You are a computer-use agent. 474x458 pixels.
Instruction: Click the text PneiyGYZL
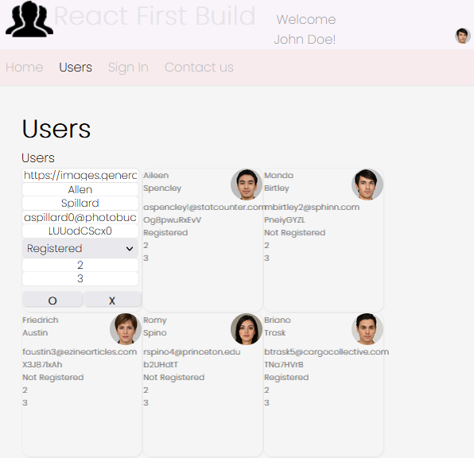[x=285, y=219]
